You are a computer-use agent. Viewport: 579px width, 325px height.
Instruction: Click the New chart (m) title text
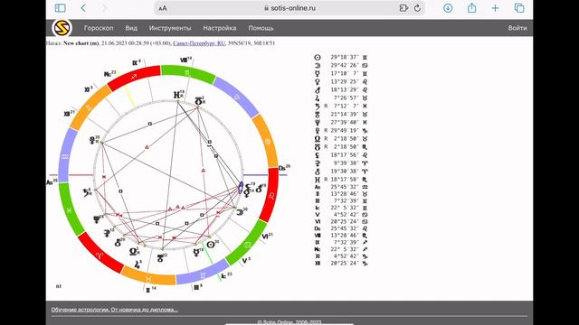click(81, 43)
